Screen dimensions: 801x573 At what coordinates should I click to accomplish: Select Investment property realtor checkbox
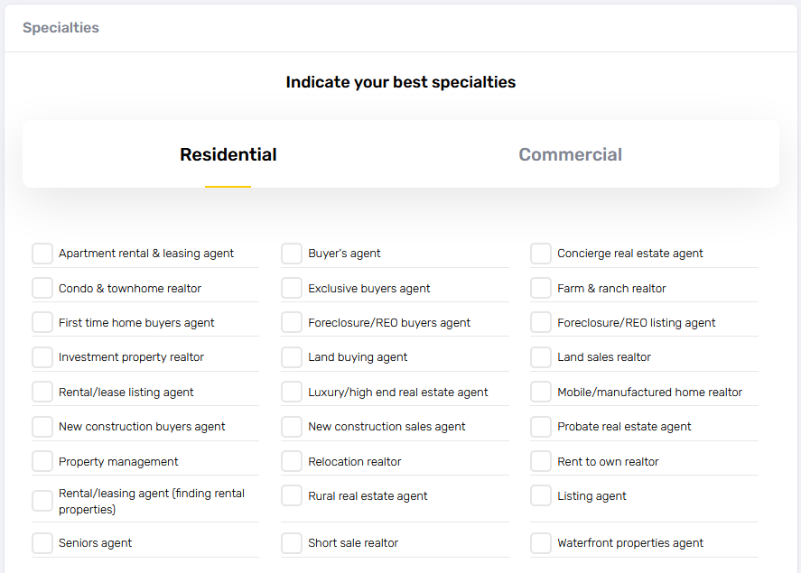tap(42, 357)
